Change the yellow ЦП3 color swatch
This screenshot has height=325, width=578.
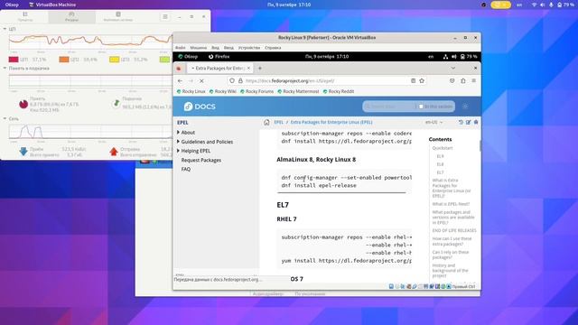[x=115, y=60]
